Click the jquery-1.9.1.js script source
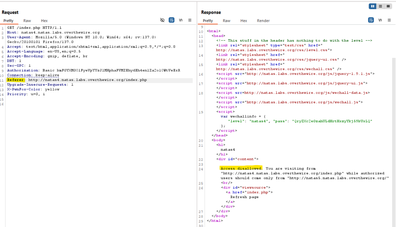This screenshot has height=227, width=396. [x=309, y=74]
